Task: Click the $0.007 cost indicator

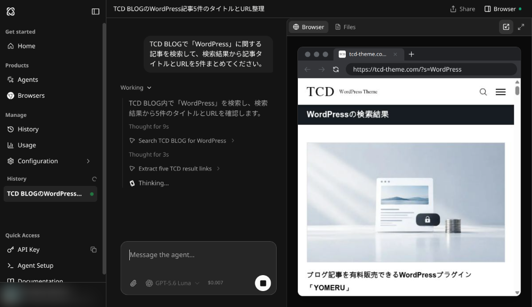Action: pyautogui.click(x=215, y=283)
